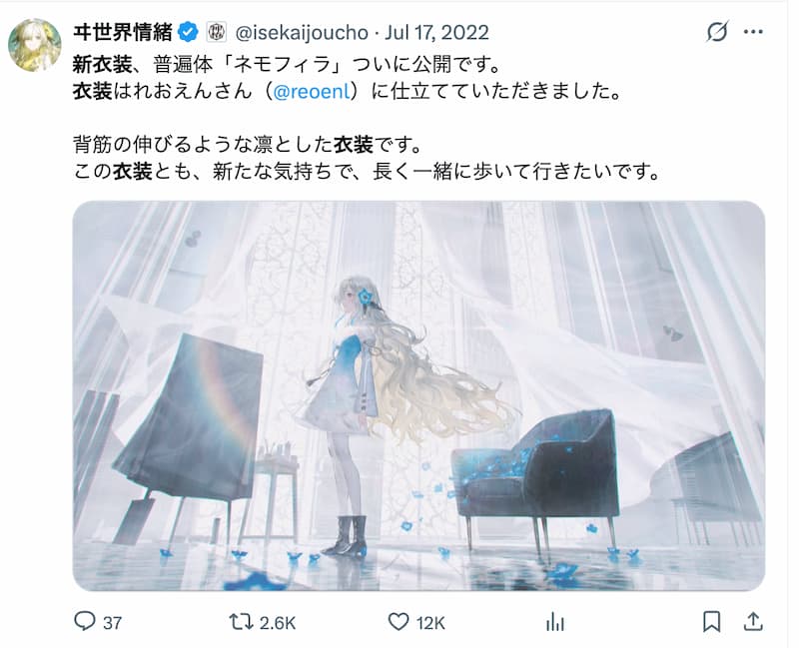
Task: Click the 12K likes count
Action: (x=430, y=623)
